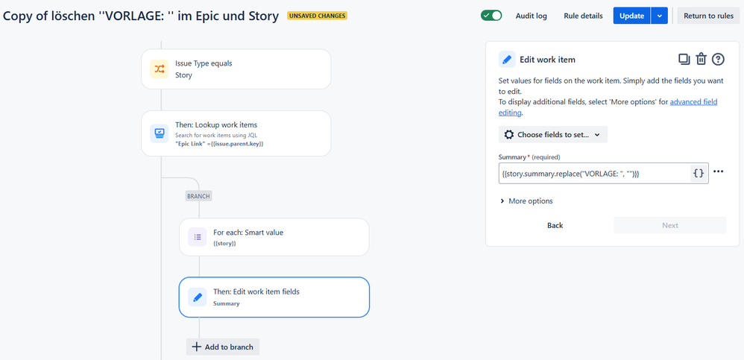Expand More options section
The width and height of the screenshot is (744, 360).
coord(526,201)
